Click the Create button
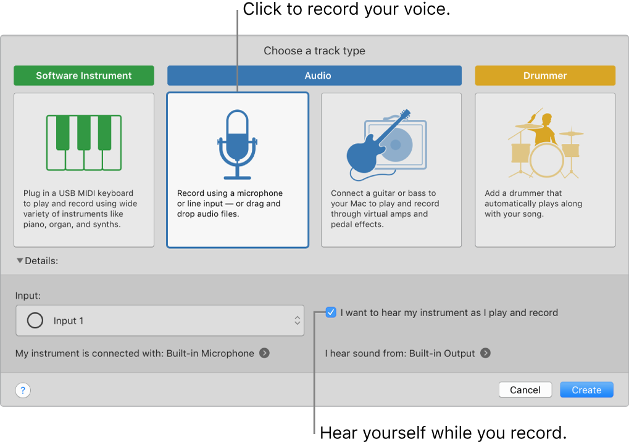The height and width of the screenshot is (447, 629). click(x=585, y=390)
